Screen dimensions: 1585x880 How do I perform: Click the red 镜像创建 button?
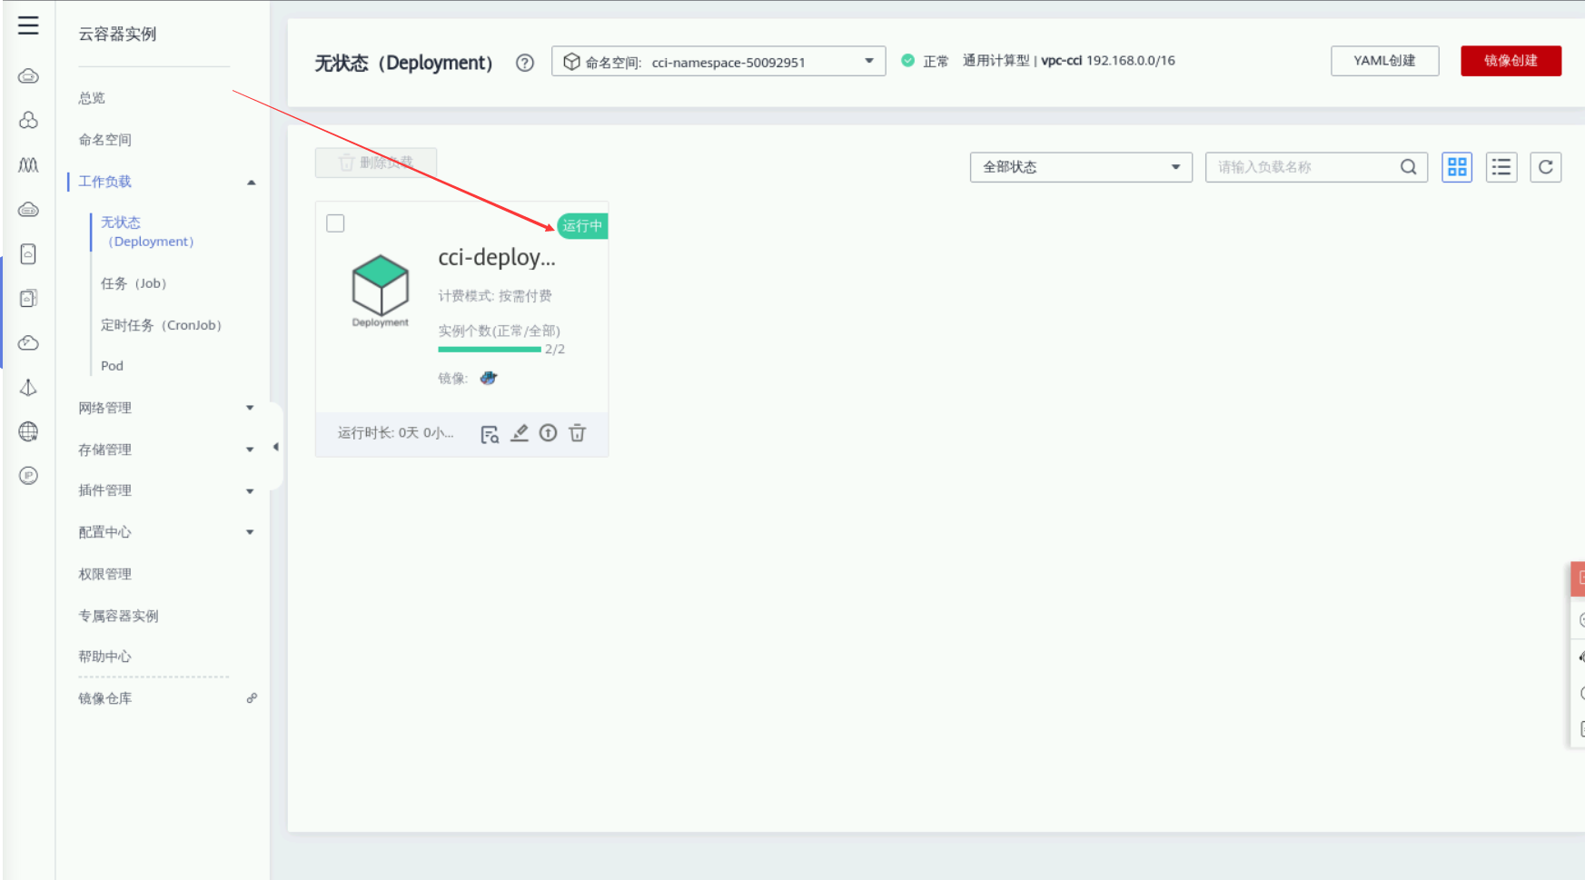click(x=1511, y=61)
